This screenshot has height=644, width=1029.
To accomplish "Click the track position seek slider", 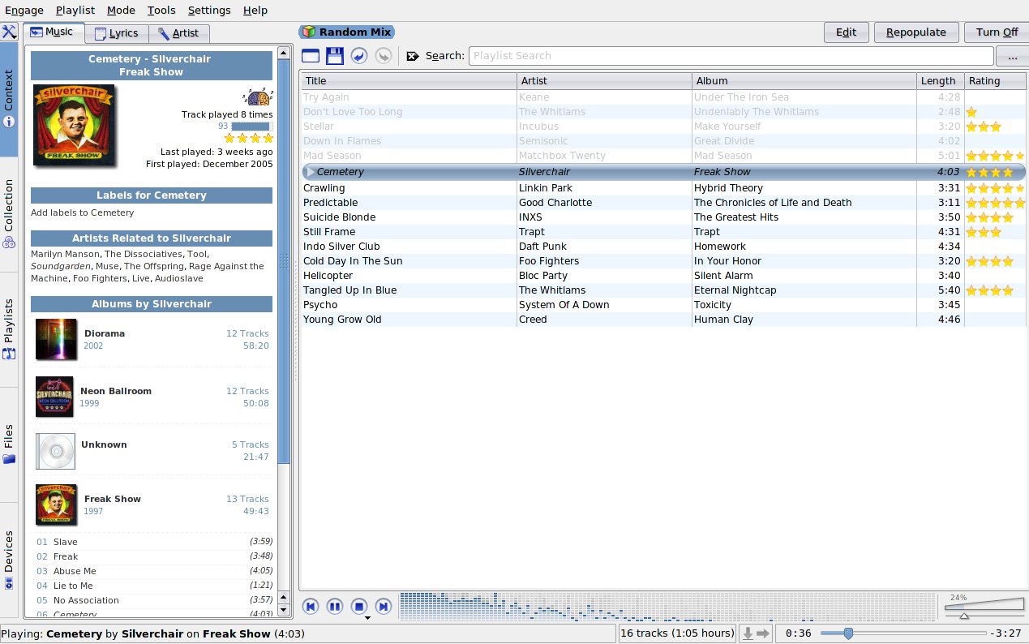I will point(903,633).
